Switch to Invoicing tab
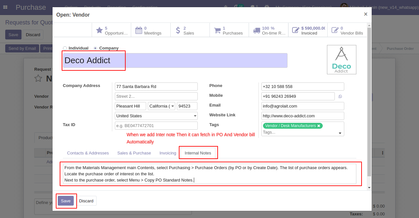This screenshot has height=218, width=419. 168,153
